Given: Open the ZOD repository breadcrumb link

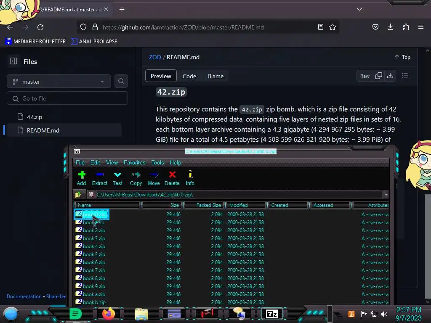Looking at the screenshot, I should [x=155, y=57].
